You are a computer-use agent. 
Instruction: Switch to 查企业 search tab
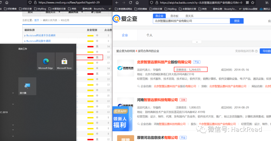click(x=159, y=16)
